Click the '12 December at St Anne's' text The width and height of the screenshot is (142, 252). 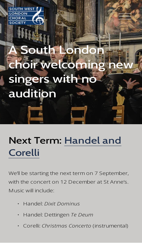95,182
